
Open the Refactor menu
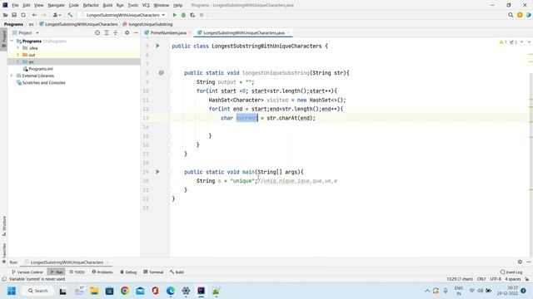91,6
